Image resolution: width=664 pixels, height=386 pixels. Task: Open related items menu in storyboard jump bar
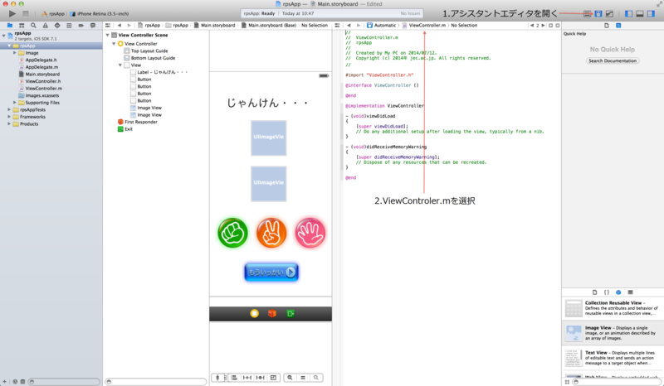pos(108,26)
